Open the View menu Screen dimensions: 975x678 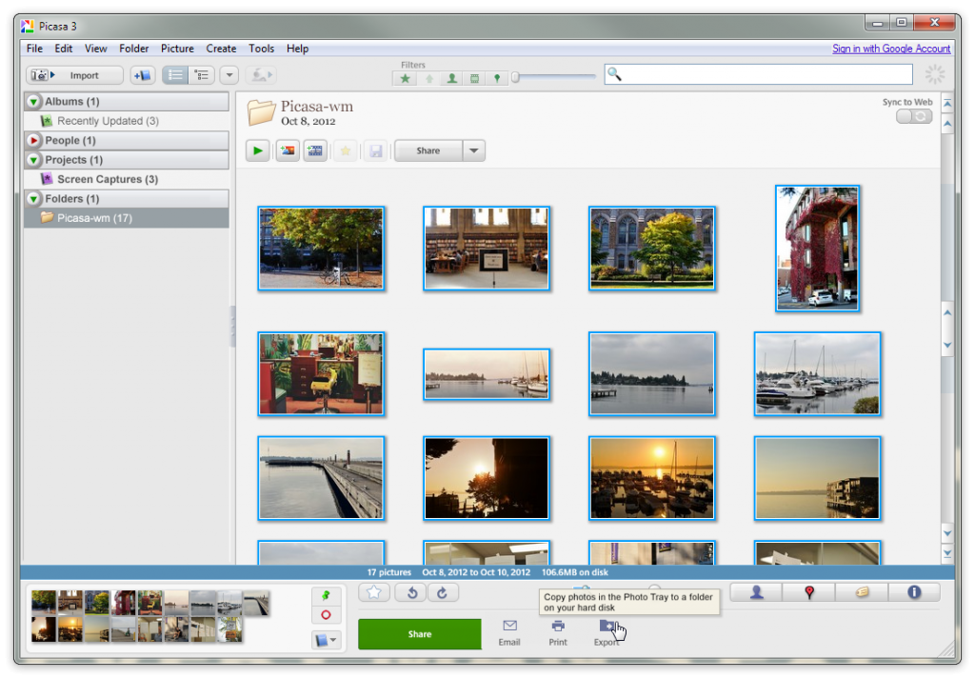(x=96, y=49)
